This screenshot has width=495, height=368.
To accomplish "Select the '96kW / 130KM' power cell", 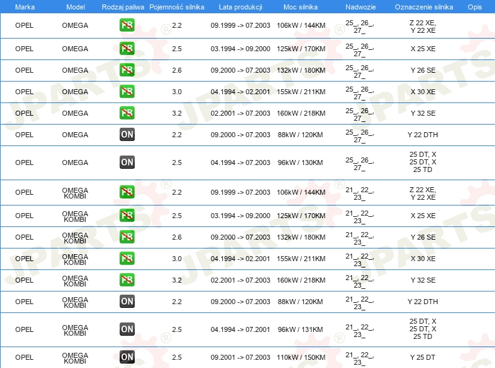I will point(300,163).
